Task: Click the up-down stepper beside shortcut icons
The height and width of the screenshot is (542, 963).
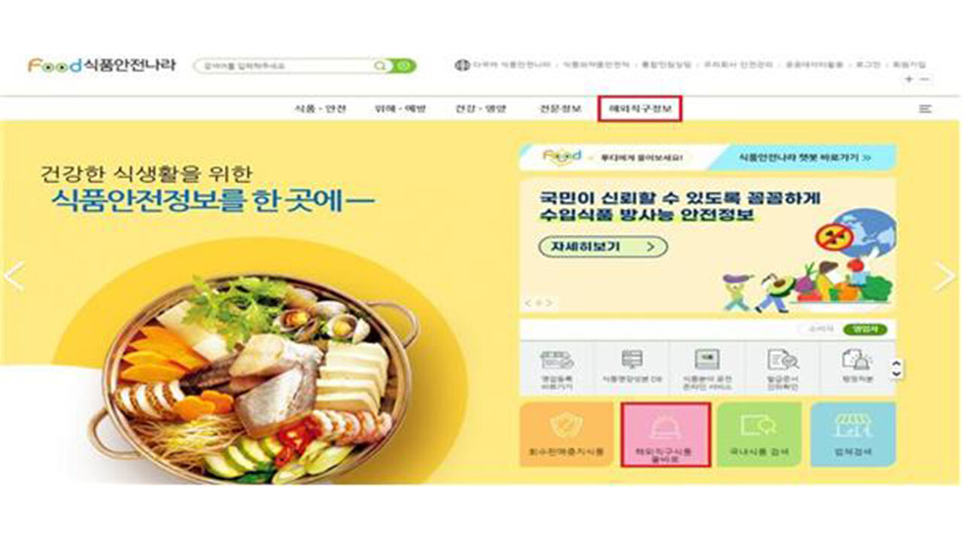Action: pos(896,369)
